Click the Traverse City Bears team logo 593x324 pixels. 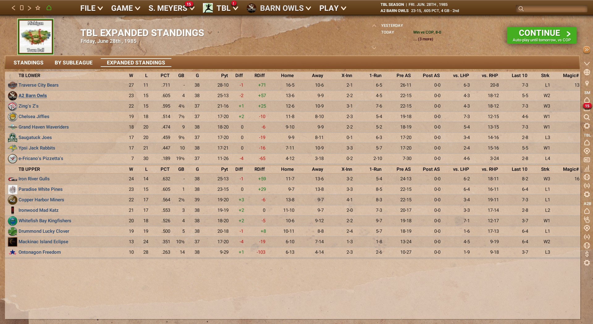tap(12, 85)
